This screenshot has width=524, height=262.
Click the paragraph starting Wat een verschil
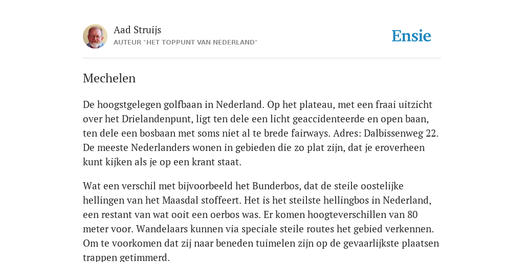tap(261, 222)
